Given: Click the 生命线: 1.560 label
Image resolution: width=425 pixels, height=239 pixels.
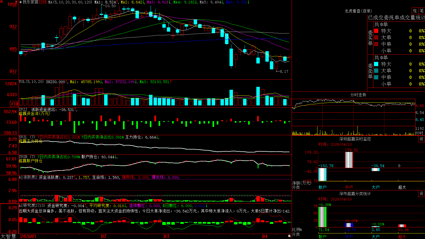Looking at the screenshot, I should [106, 177].
